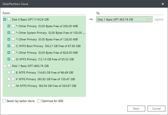168x115 pixels.
Task: Click the C: NTFS Boot partition icon
Action: (13, 46)
